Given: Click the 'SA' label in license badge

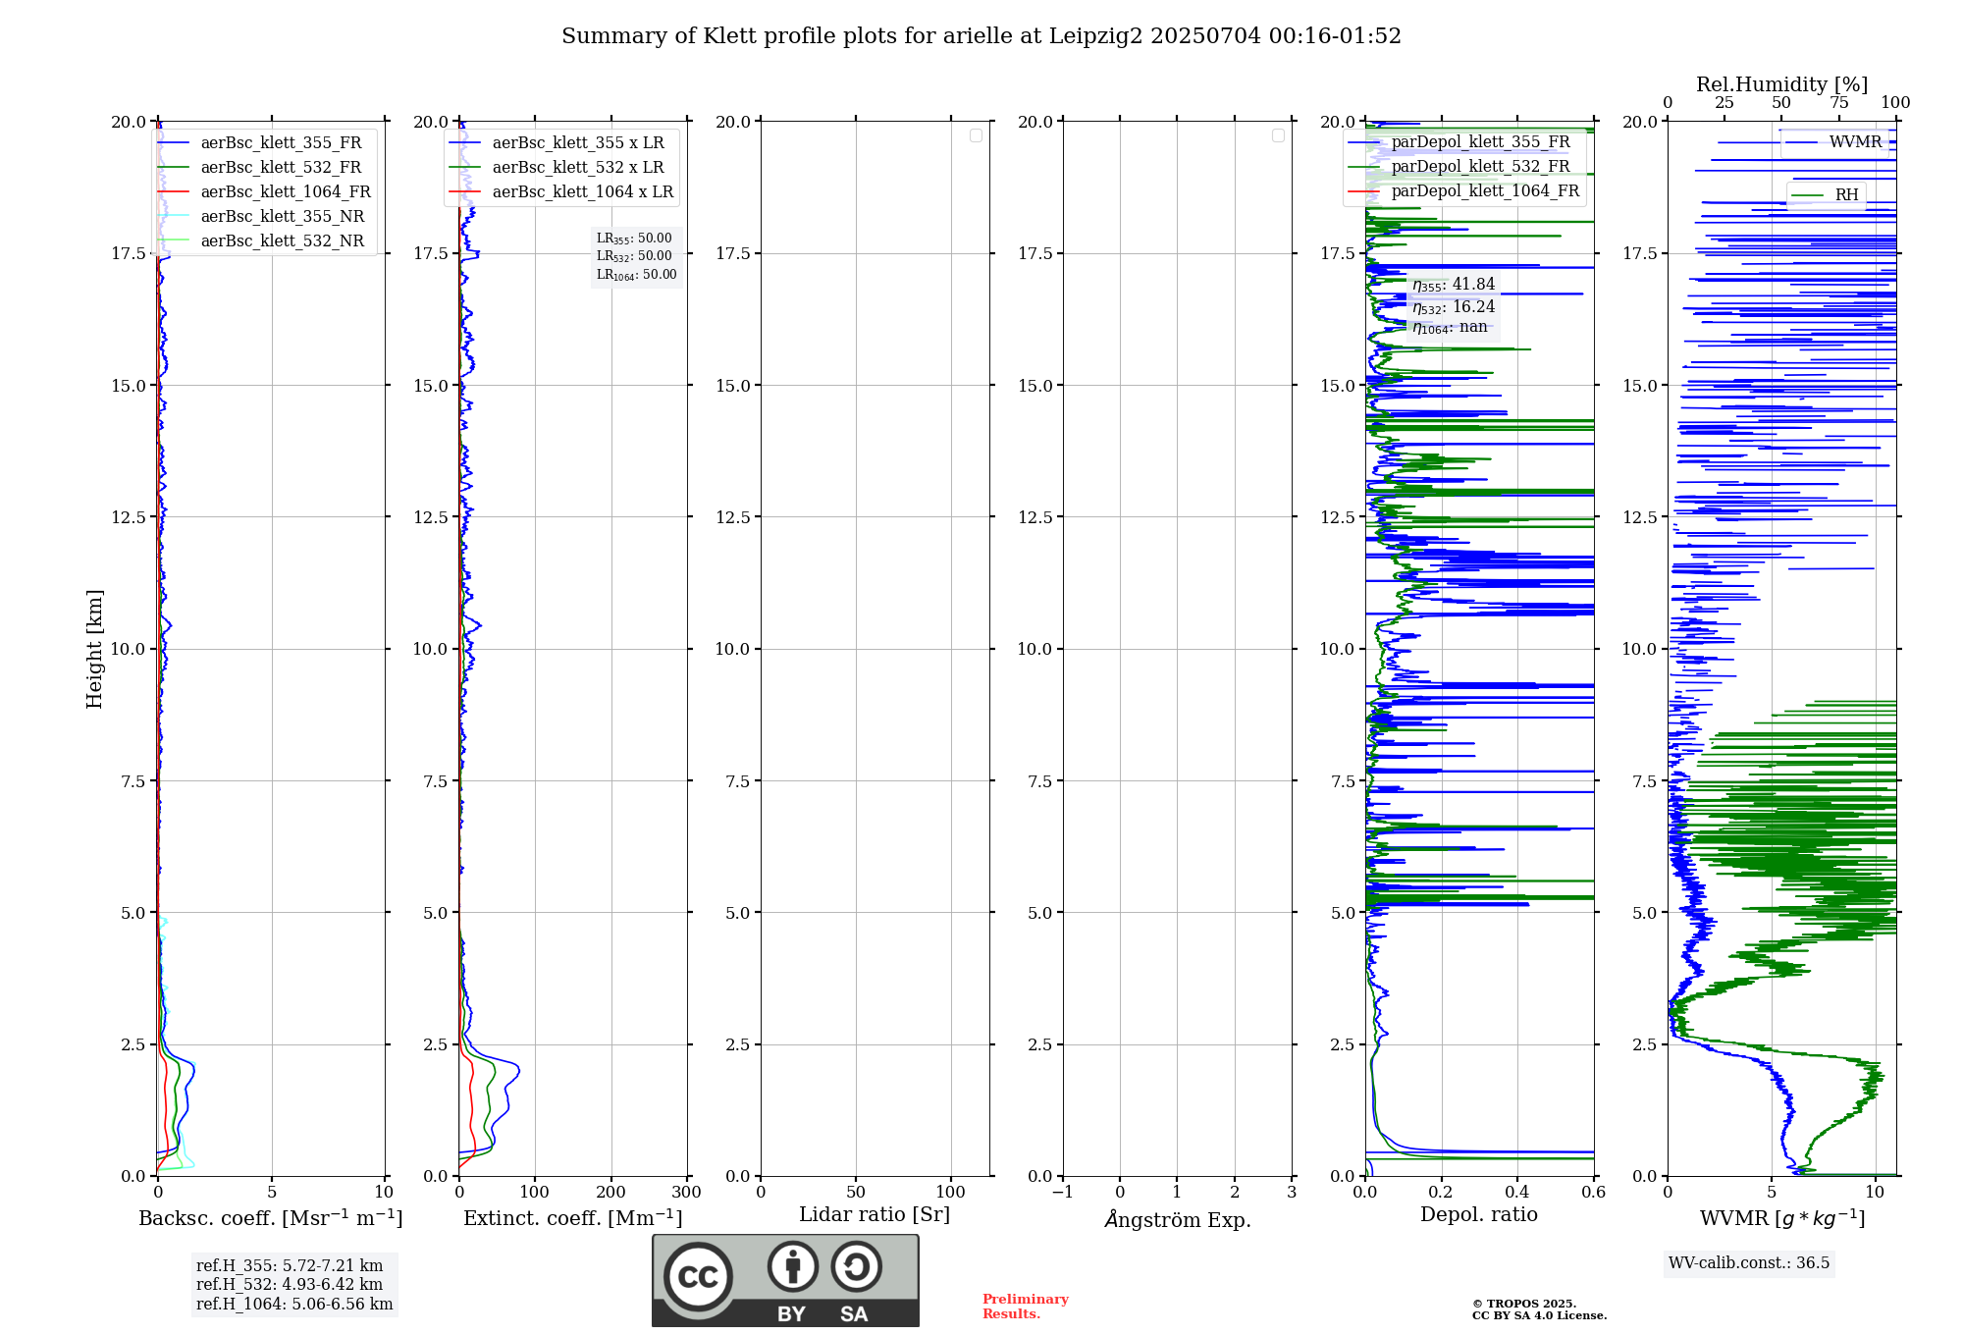Looking at the screenshot, I should (854, 1314).
